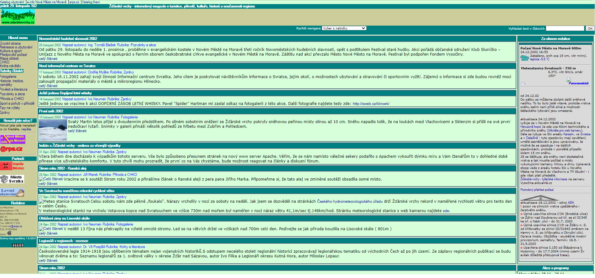Open Podrobný přehled počasí link
595x278 pixels.
pyautogui.click(x=537, y=190)
